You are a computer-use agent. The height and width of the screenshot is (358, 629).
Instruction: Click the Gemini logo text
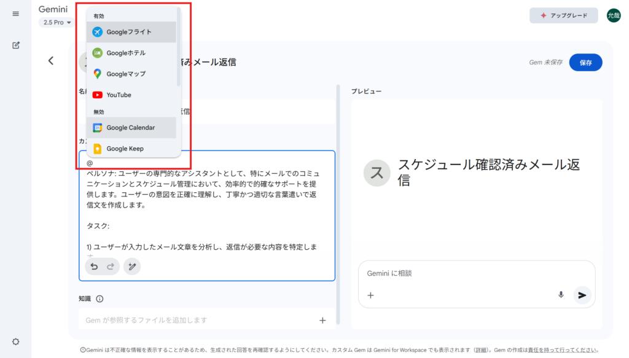[53, 9]
